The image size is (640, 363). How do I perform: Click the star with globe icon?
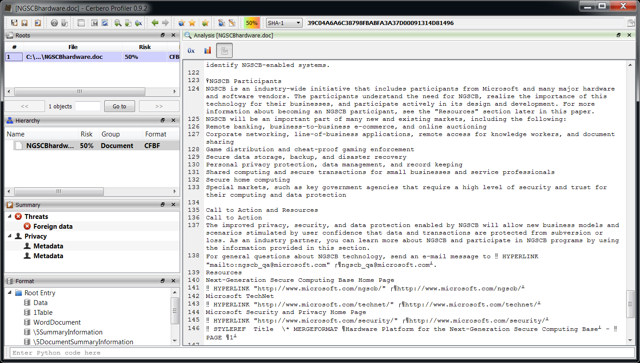pyautogui.click(x=181, y=23)
